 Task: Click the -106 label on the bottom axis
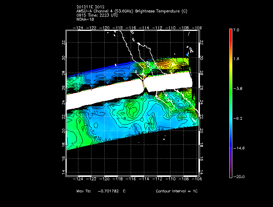197,180
